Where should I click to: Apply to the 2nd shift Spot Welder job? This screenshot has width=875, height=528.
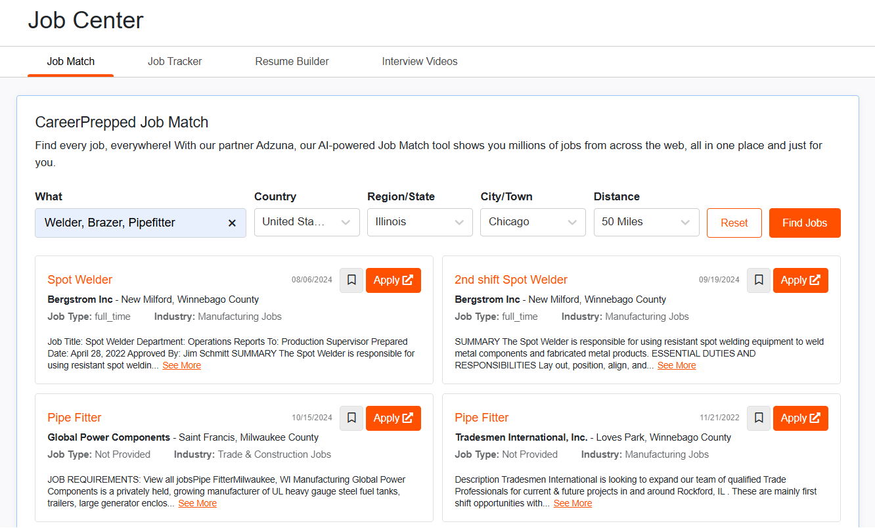pos(800,280)
